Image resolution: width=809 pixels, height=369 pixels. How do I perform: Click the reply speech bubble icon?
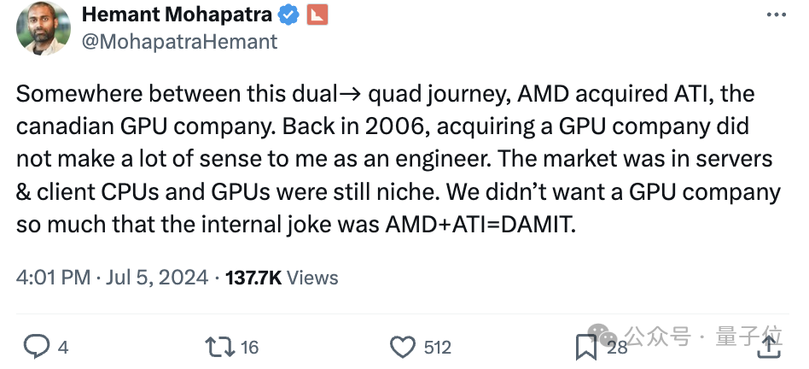36,346
